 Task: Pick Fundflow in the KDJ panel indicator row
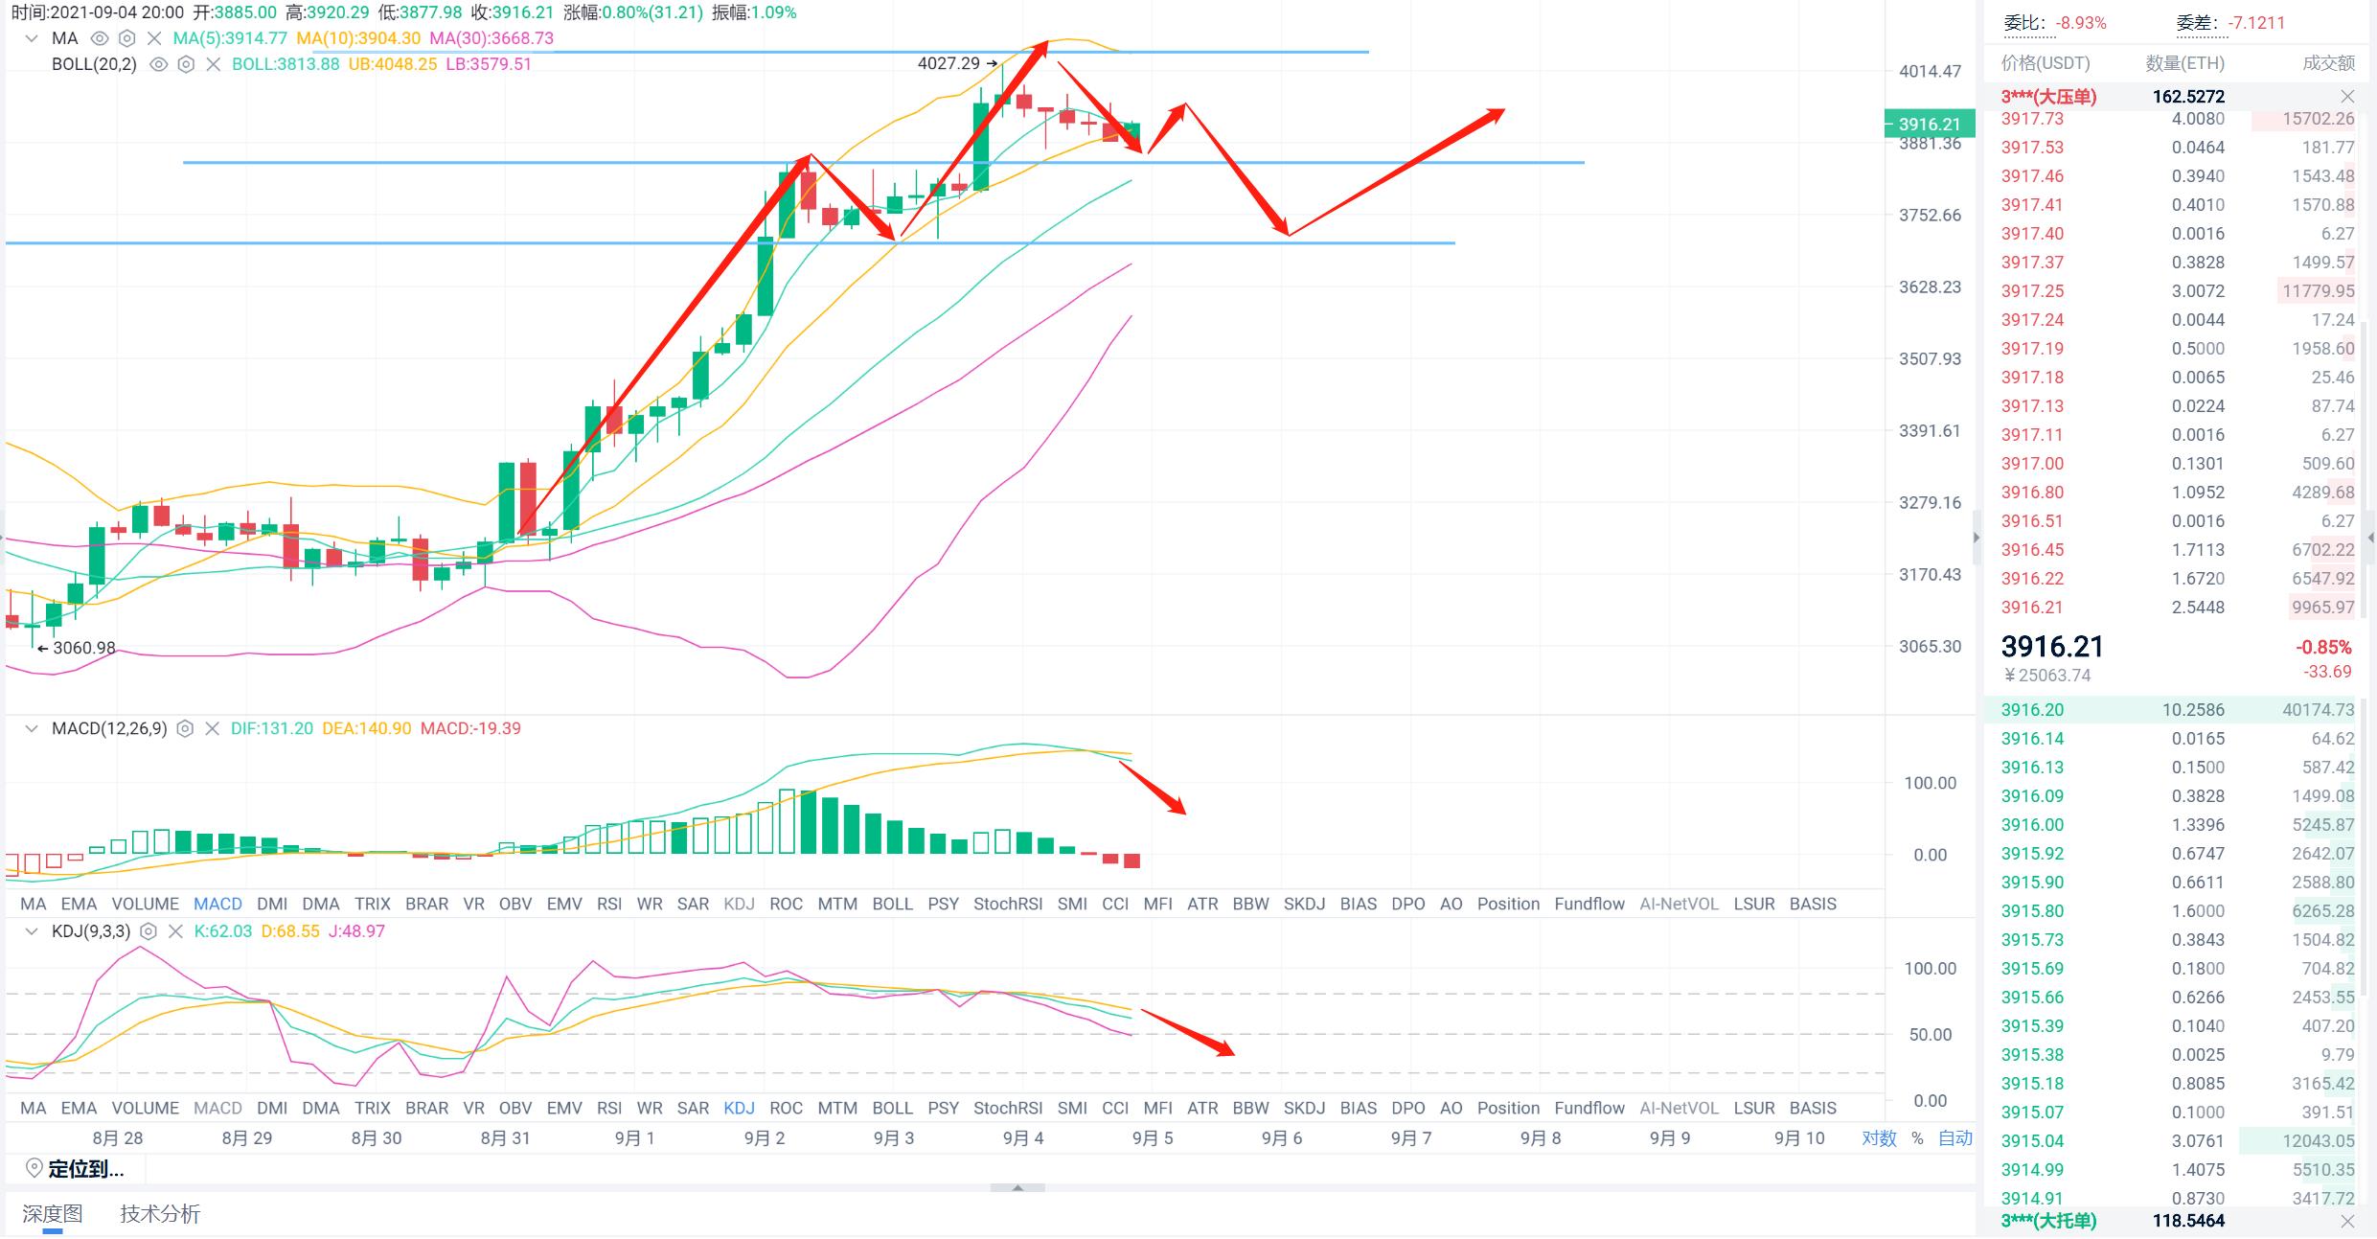click(x=1588, y=1108)
